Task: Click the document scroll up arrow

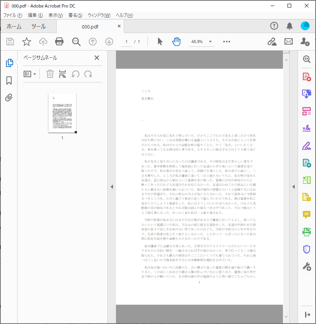Action: click(286, 60)
